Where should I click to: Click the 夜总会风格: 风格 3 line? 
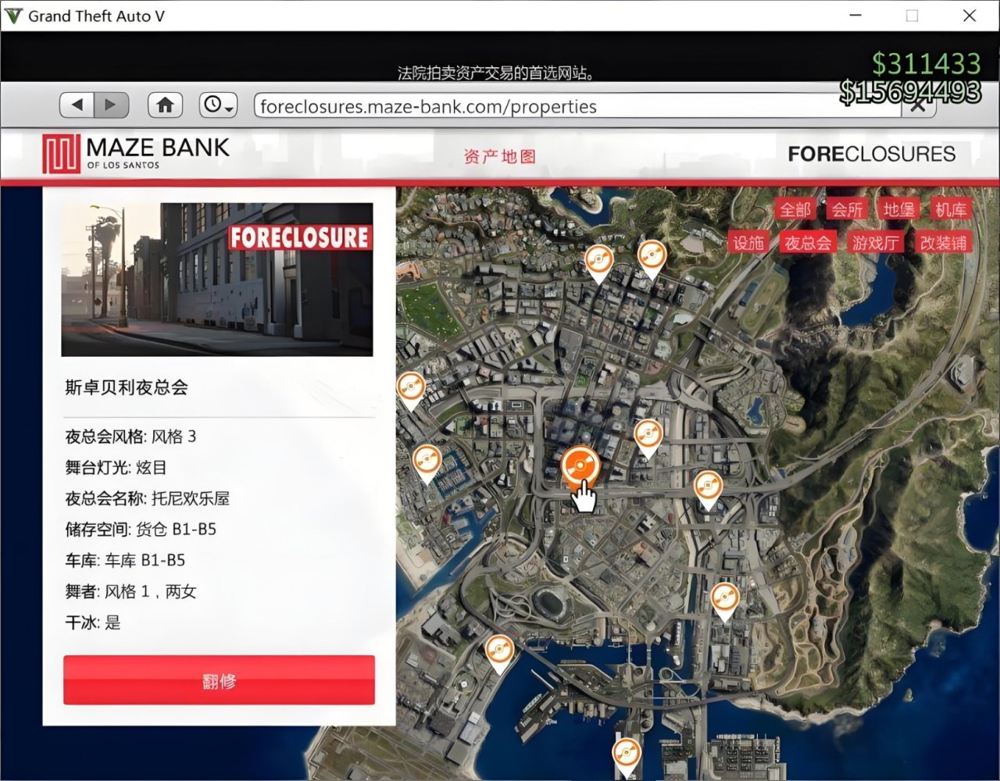(130, 437)
